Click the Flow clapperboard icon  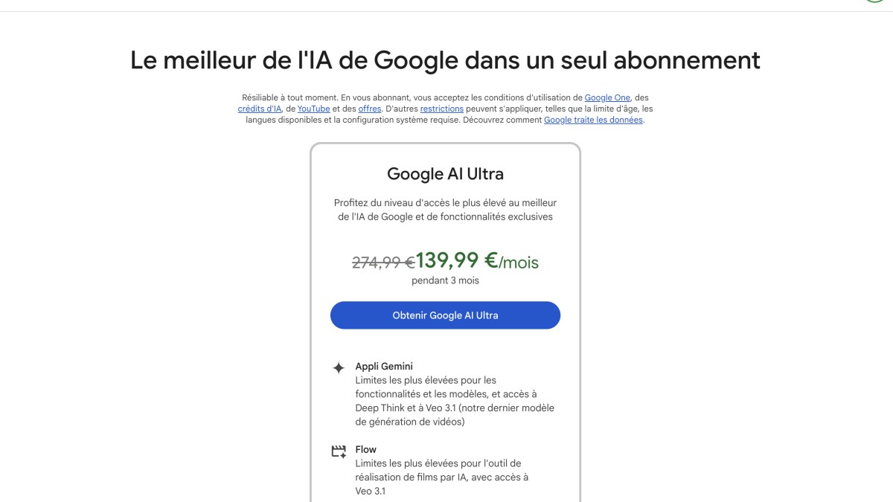[x=339, y=451]
